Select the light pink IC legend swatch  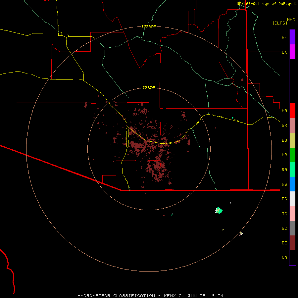pyautogui.click(x=292, y=214)
